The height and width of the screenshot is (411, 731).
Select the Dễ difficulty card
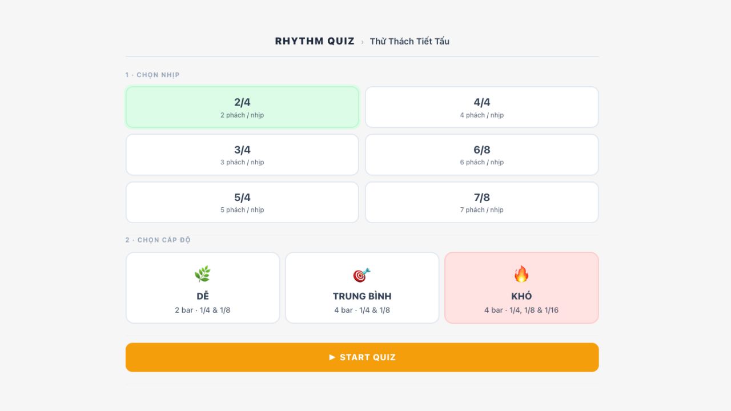203,288
